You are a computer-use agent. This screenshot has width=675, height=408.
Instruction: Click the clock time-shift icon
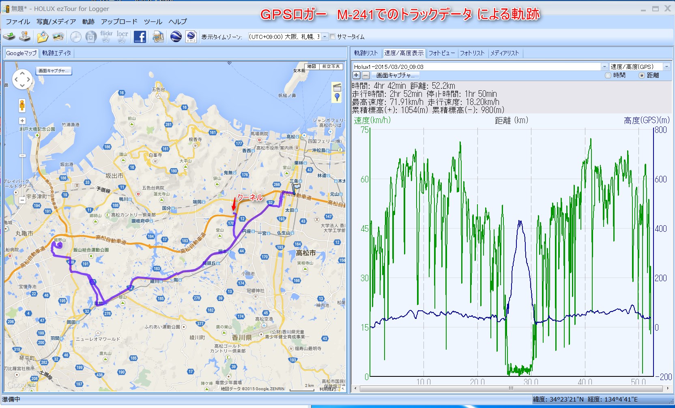click(76, 37)
